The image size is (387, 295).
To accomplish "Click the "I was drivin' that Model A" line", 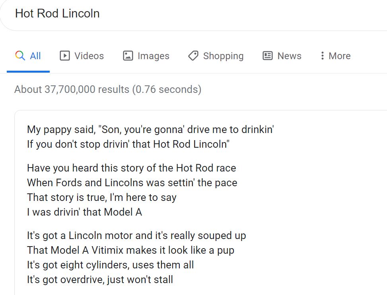I will coord(84,212).
